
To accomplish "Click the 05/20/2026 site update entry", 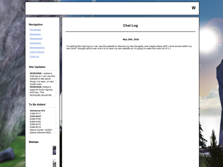I will [43, 79].
